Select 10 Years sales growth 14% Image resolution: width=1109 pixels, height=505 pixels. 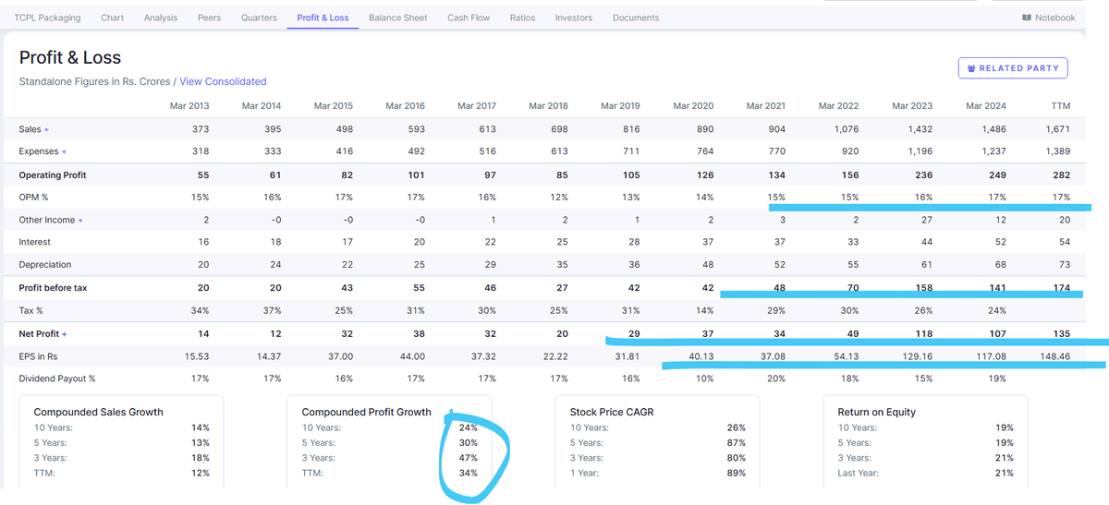[x=200, y=427]
